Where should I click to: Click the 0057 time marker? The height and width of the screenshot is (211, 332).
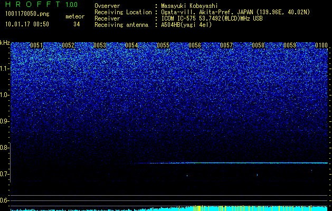coord(226,45)
